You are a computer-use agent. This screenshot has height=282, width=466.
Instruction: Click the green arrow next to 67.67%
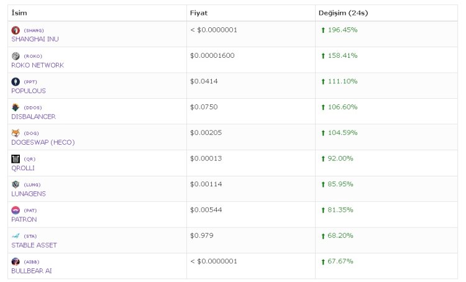(323, 262)
